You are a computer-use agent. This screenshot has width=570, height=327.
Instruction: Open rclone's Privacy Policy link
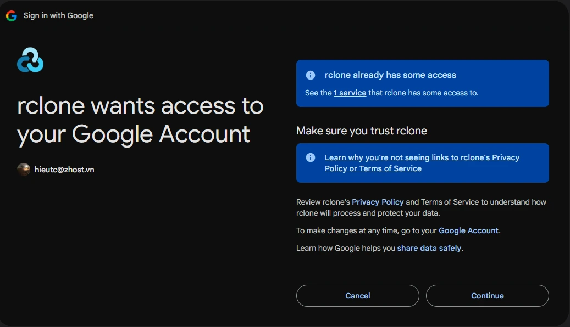pyautogui.click(x=378, y=202)
